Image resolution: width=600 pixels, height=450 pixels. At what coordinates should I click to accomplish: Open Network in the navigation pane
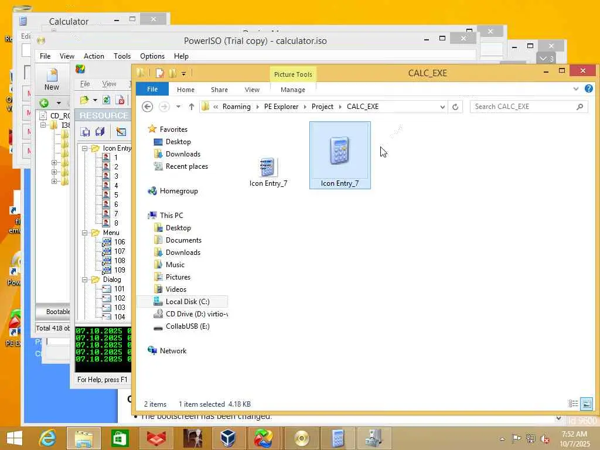coord(173,350)
